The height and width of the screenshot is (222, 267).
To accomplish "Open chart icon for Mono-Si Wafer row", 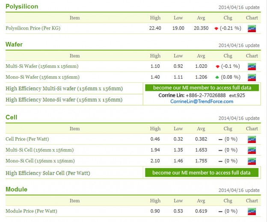I will click(x=252, y=77).
